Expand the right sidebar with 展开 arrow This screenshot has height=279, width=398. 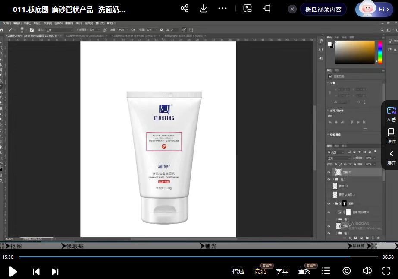pyautogui.click(x=391, y=158)
